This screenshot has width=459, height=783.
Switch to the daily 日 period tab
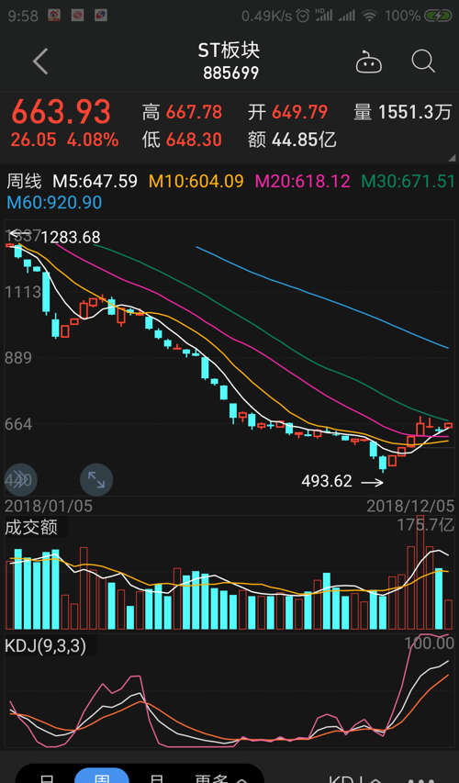[48, 777]
